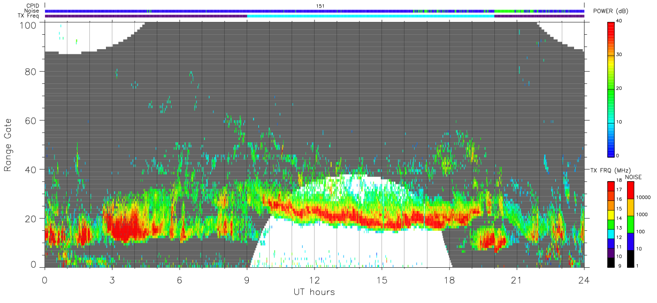Screen dimensions: 657x303
Task: Click the 14 label on TX FRQ scale
Action: click(620, 219)
